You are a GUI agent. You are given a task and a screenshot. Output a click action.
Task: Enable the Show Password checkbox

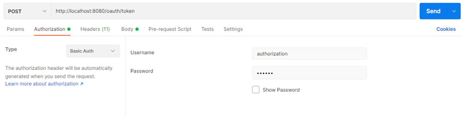(256, 90)
